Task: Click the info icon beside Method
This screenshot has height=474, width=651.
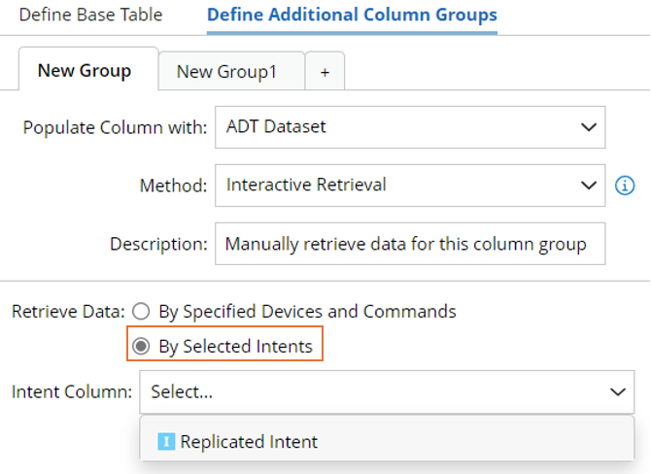Action: (626, 185)
